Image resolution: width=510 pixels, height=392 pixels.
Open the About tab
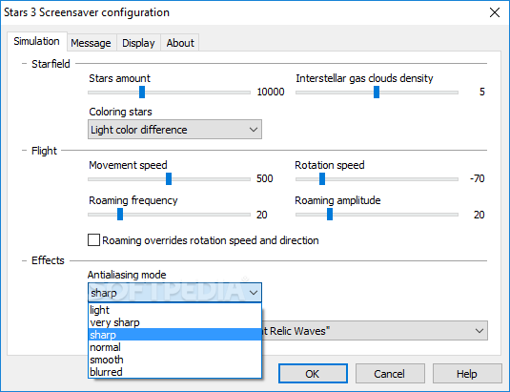180,43
